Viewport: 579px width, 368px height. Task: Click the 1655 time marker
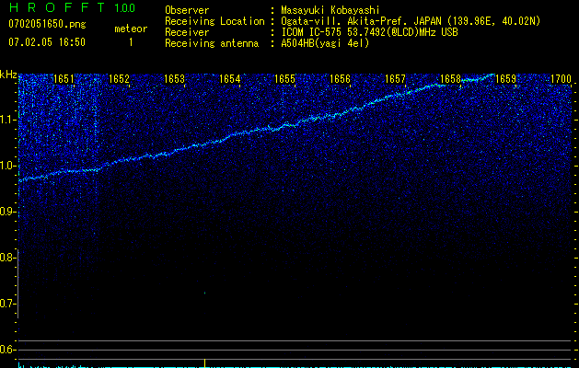pyautogui.click(x=284, y=79)
